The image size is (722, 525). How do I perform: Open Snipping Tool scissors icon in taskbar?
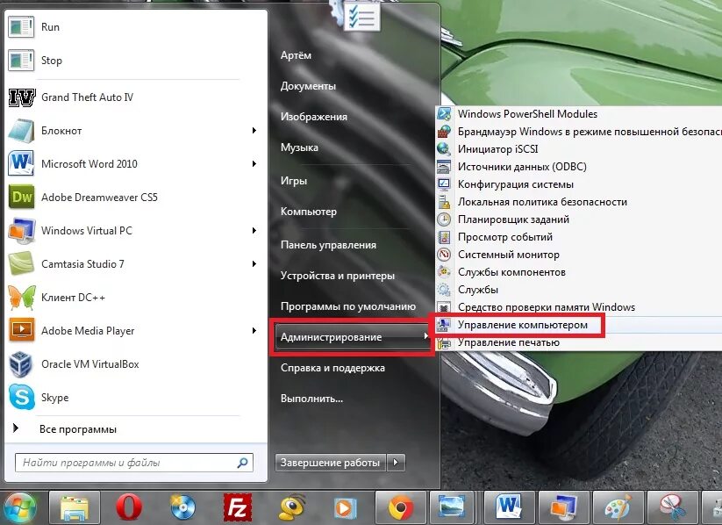tap(672, 508)
